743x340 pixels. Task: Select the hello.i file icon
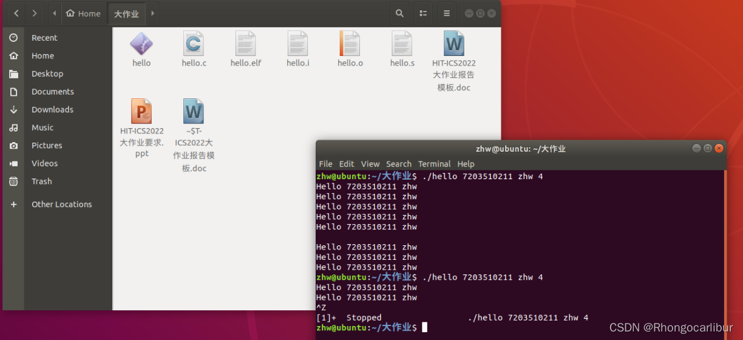(298, 44)
